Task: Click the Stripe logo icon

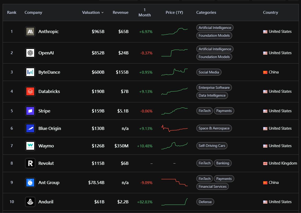Action: pyautogui.click(x=30, y=111)
